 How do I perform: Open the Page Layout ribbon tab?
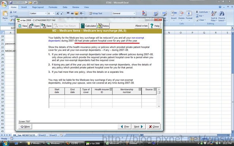coord(38,7)
